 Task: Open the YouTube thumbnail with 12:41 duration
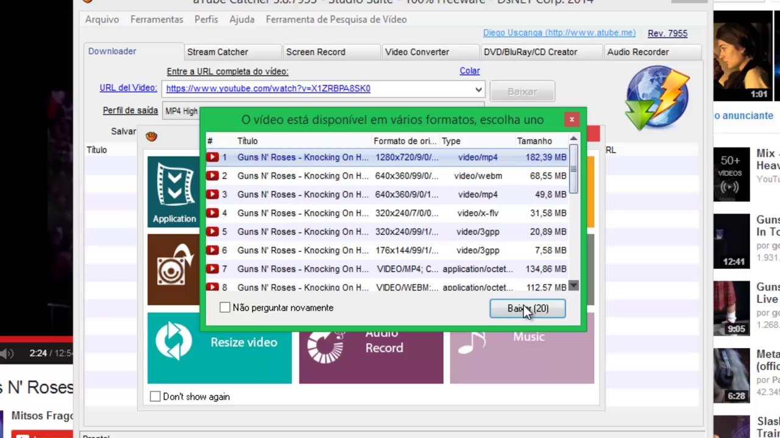(x=731, y=241)
